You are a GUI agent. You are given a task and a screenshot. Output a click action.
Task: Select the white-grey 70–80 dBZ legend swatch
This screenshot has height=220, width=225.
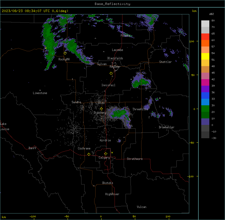point(205,24)
